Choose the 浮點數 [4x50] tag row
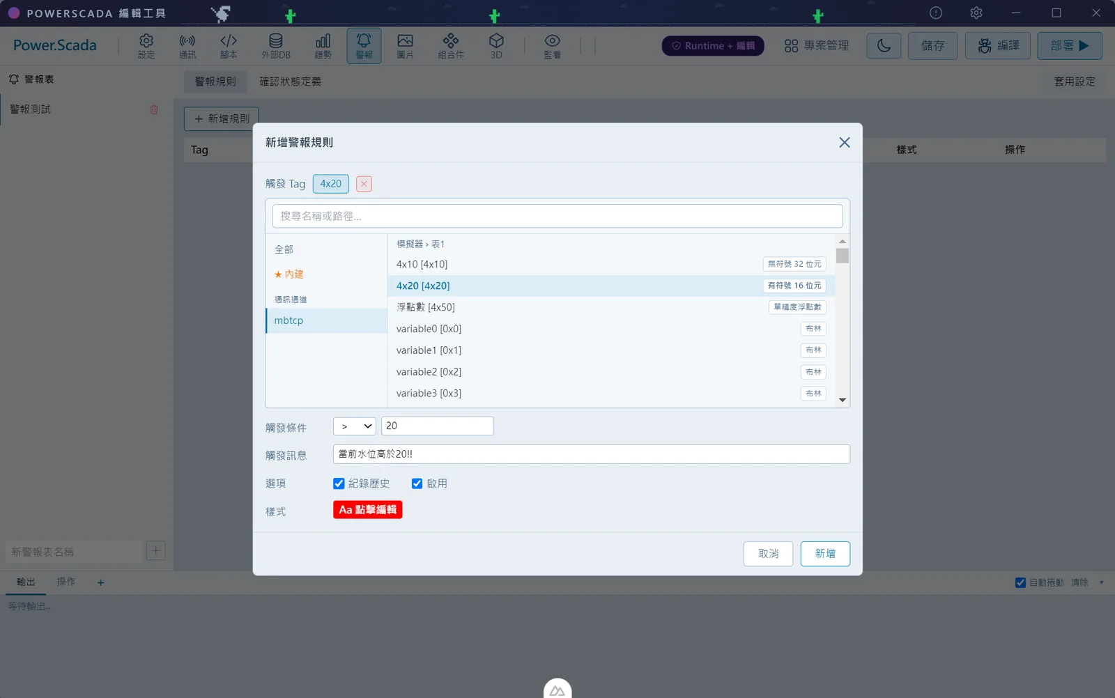Screen dimensions: 1115x698 (x=611, y=307)
